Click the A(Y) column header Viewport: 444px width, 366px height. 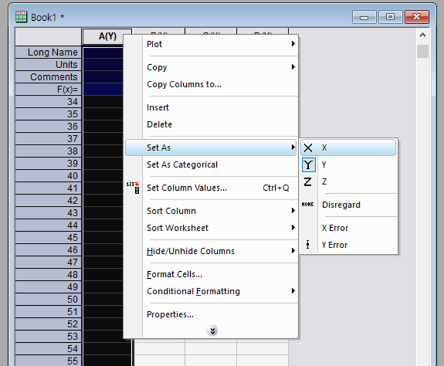pos(108,36)
